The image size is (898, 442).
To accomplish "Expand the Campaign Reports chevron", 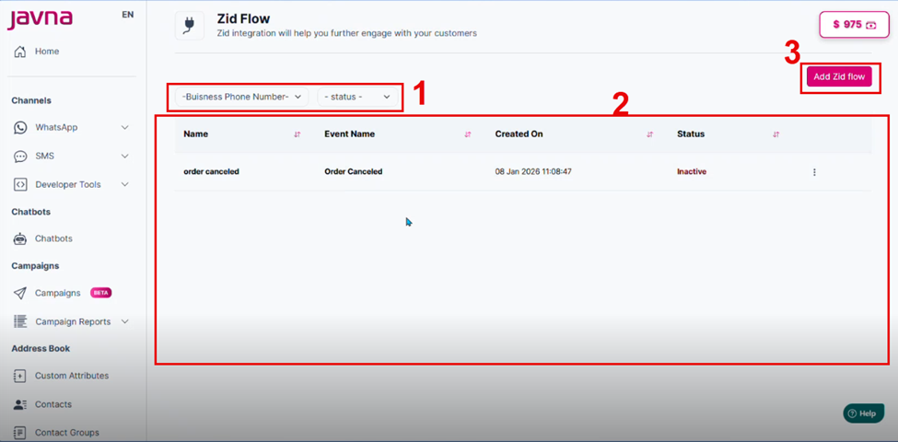I will coord(125,321).
